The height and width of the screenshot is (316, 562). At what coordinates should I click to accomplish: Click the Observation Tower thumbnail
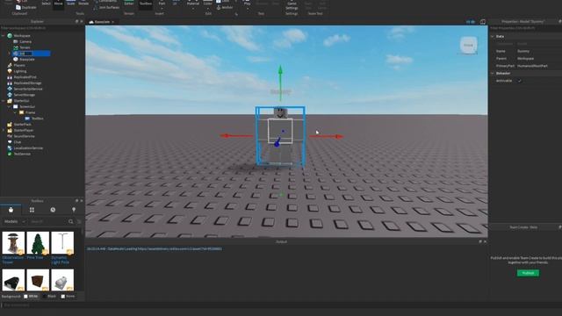[x=13, y=243]
